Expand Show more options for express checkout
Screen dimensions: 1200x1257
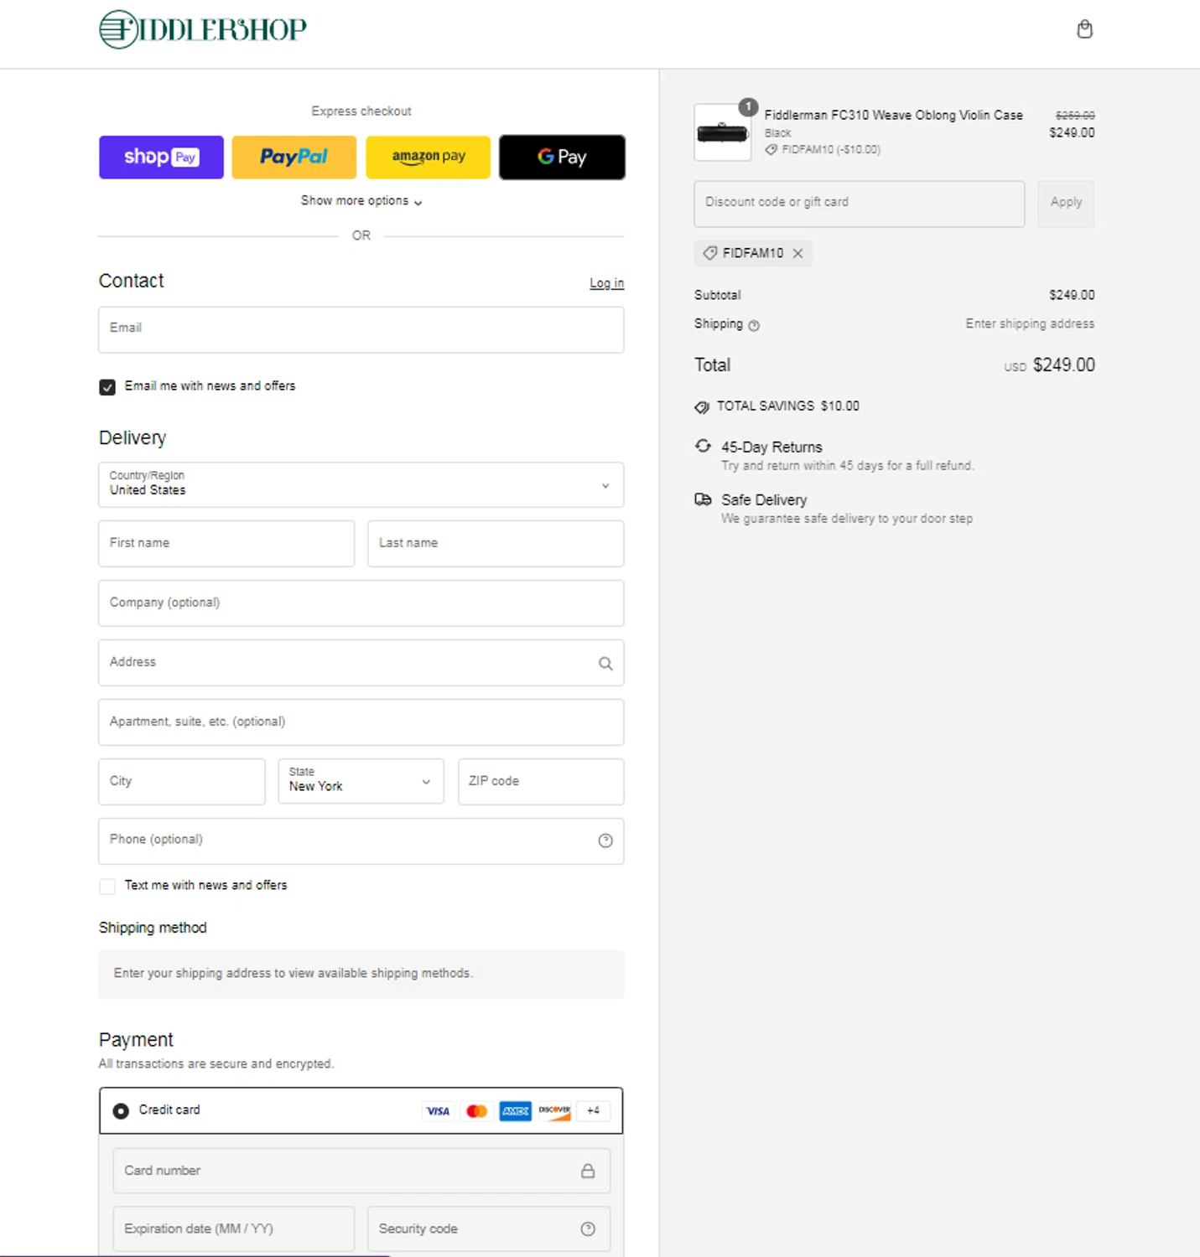(361, 201)
